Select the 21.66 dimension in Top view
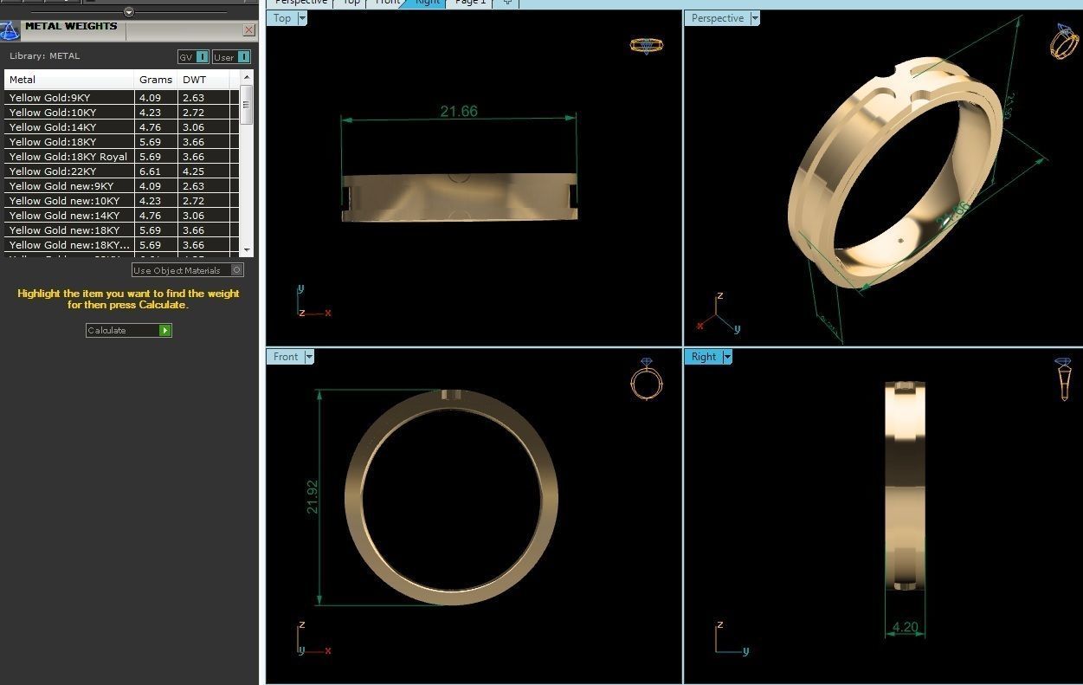 [459, 111]
